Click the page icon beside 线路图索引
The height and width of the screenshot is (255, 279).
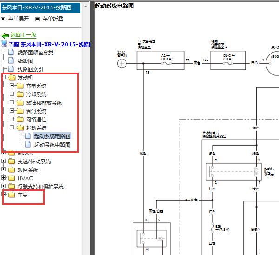11,69
